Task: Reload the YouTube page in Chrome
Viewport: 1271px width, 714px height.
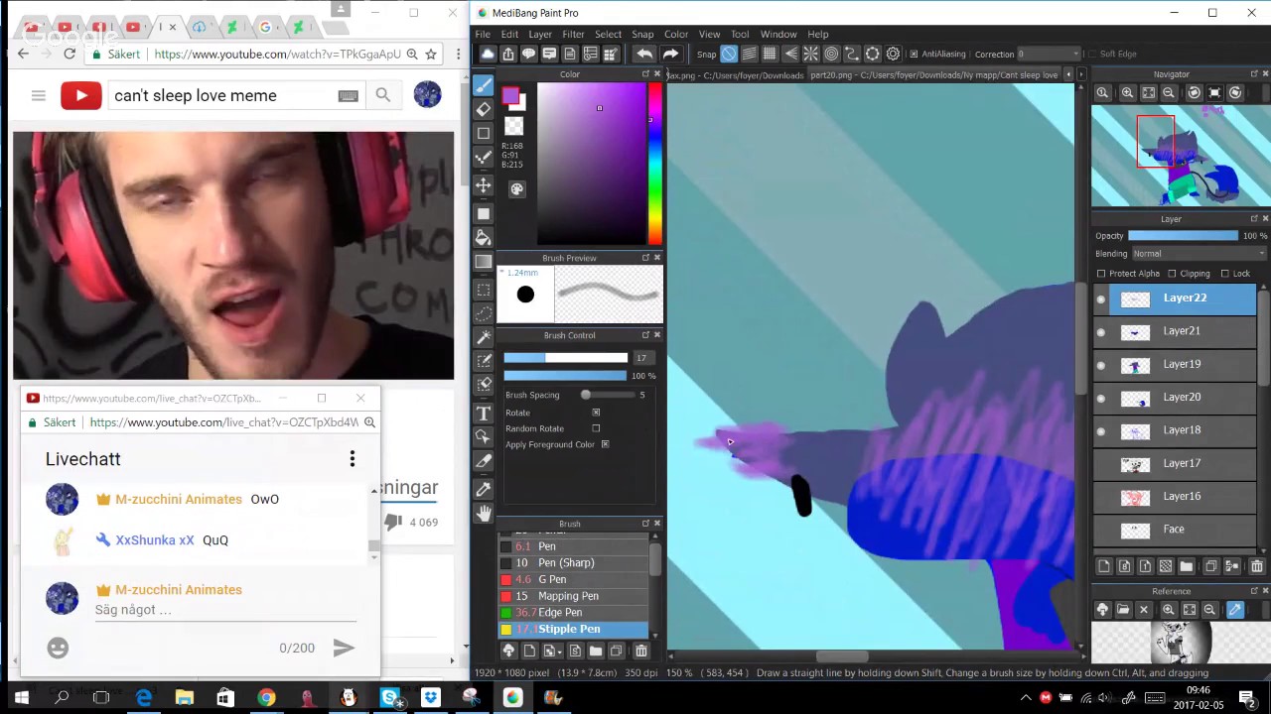Action: point(70,54)
